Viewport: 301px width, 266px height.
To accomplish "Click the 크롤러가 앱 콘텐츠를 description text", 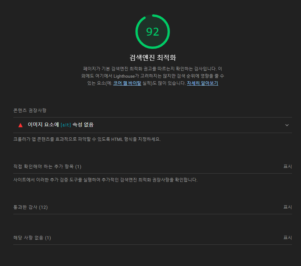I will tap(87, 139).
